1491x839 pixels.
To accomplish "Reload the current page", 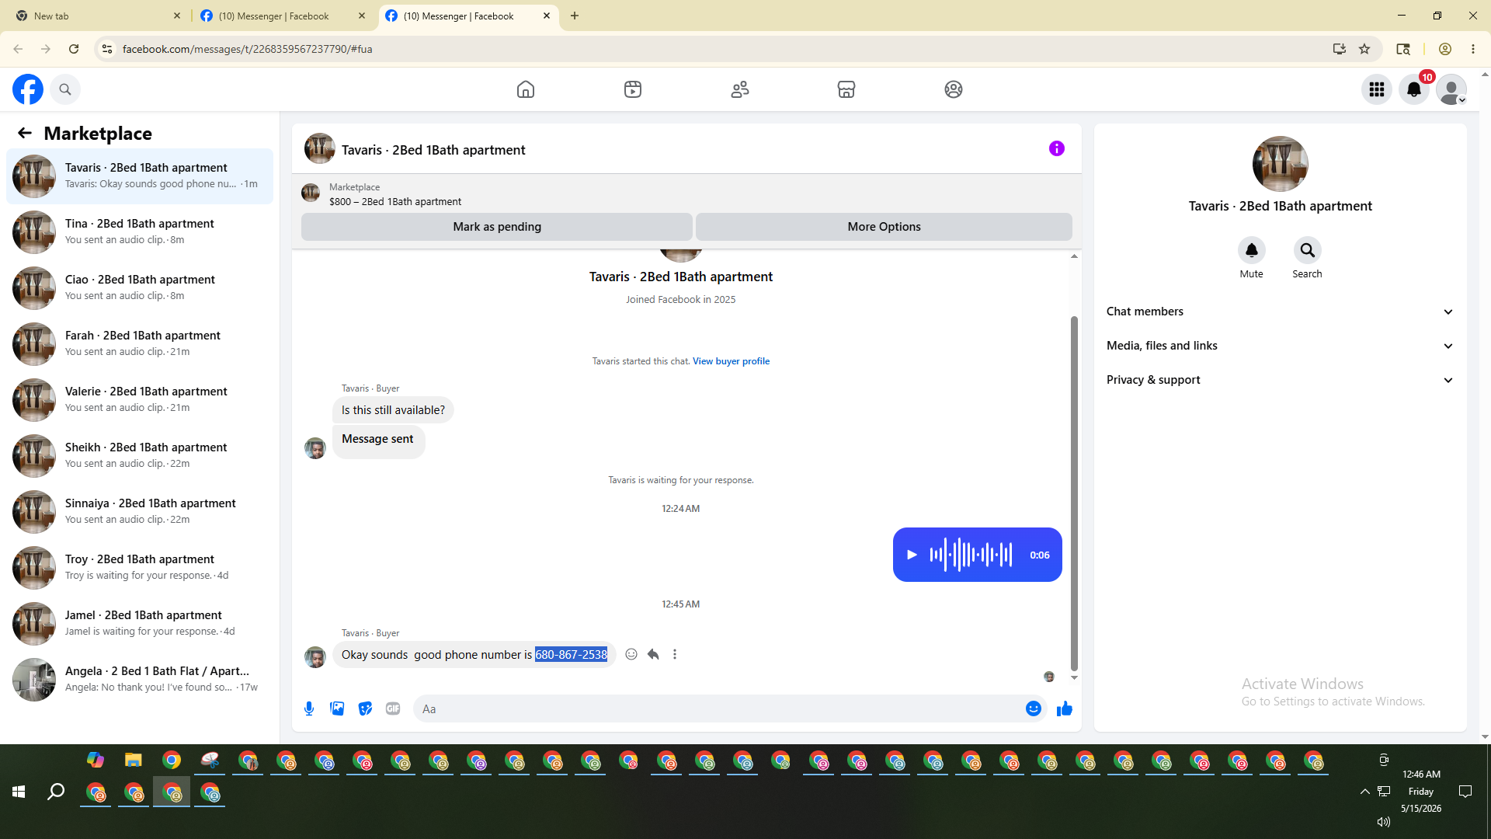I will (x=74, y=49).
